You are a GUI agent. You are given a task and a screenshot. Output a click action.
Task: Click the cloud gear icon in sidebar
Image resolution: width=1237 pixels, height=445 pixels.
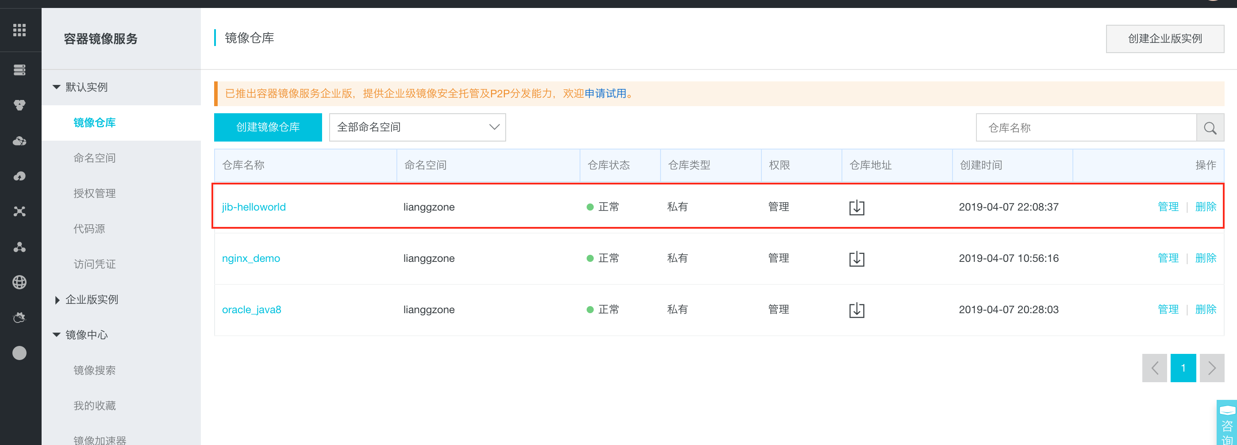(19, 317)
